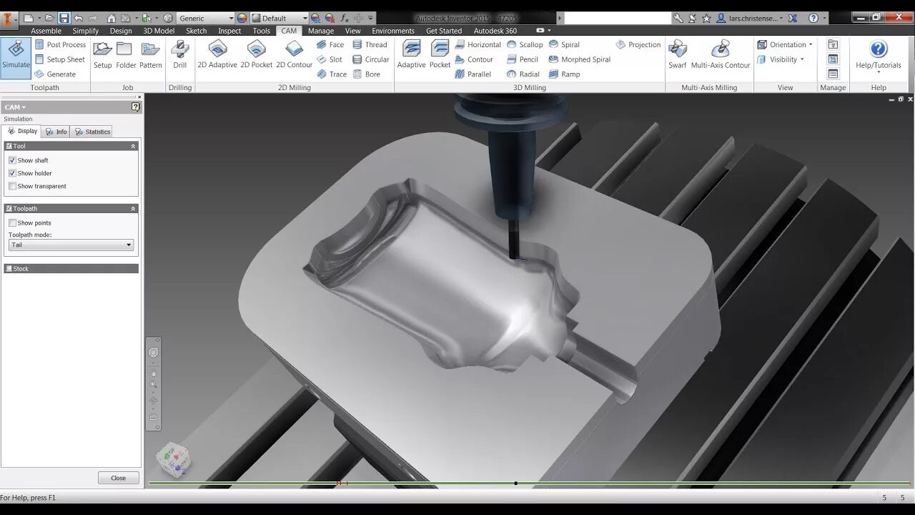
Task: Create a new job Setup
Action: coord(103,56)
